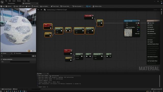
Task: Open the Lit view mode dropdown
Action: tap(13, 9)
